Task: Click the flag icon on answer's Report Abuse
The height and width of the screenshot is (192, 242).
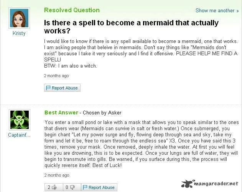Action: point(85,187)
